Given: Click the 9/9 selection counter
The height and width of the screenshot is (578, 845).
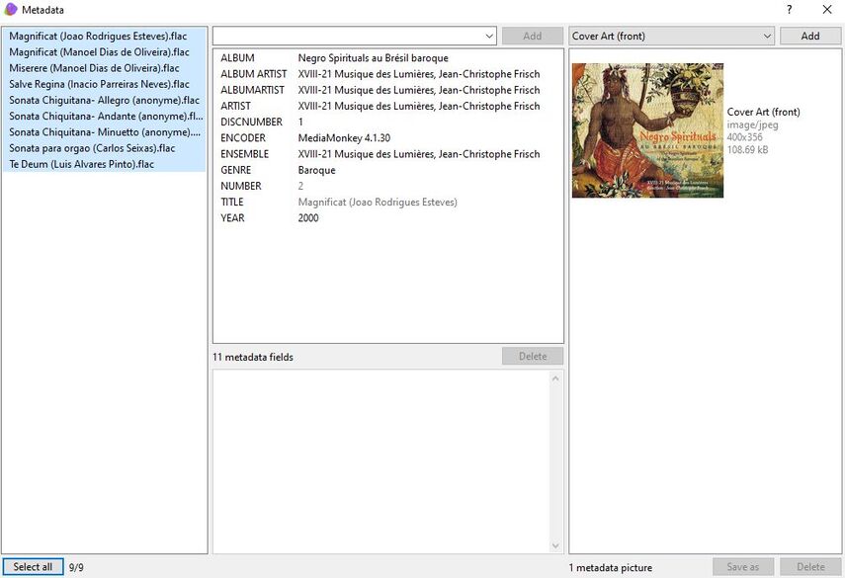Looking at the screenshot, I should [x=76, y=567].
